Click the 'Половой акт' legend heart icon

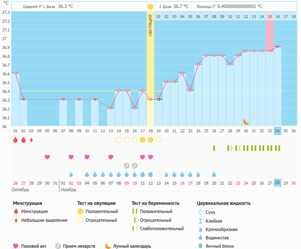pos(16,246)
